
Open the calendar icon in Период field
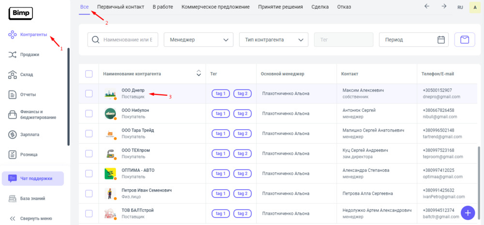point(441,40)
